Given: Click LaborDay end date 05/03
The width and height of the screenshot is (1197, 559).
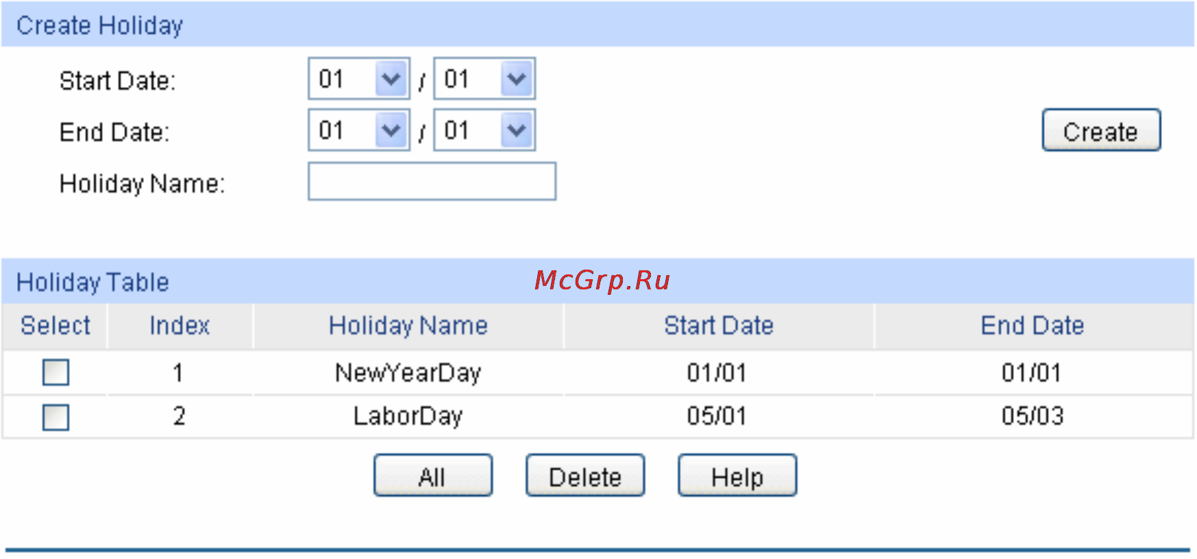Looking at the screenshot, I should pyautogui.click(x=1033, y=416).
